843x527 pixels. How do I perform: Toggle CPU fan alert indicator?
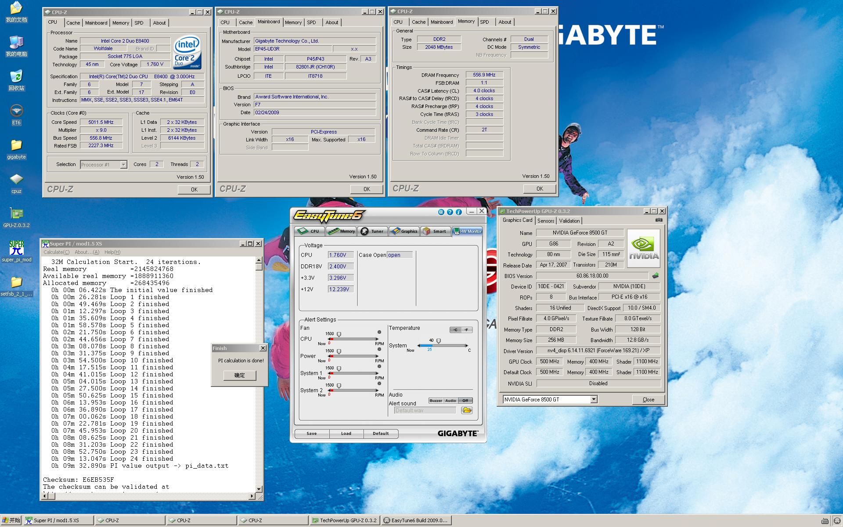pos(379,332)
